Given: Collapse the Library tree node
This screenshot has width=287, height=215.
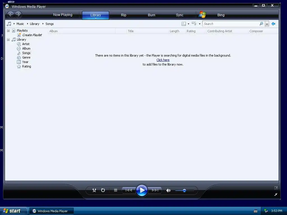Looking at the screenshot, I should point(8,39).
